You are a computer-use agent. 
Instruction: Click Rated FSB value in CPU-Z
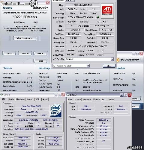pos(22,147)
